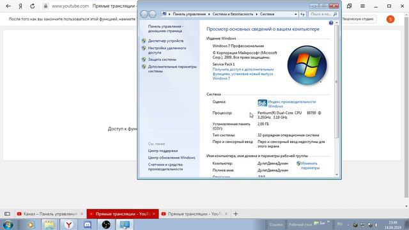Click the www.youtube.com address field

pos(70,6)
